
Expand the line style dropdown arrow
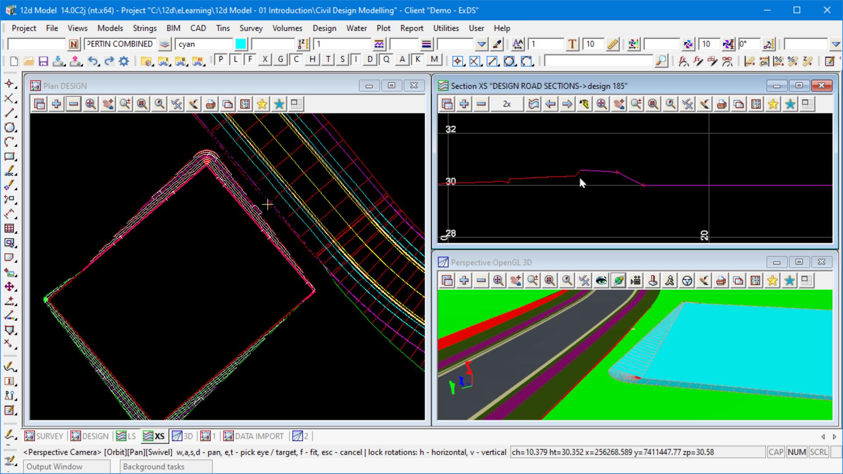(x=482, y=44)
